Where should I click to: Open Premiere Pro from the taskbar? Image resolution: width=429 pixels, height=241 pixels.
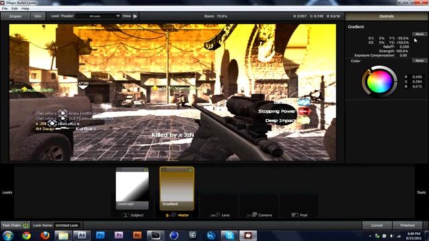click(x=119, y=236)
